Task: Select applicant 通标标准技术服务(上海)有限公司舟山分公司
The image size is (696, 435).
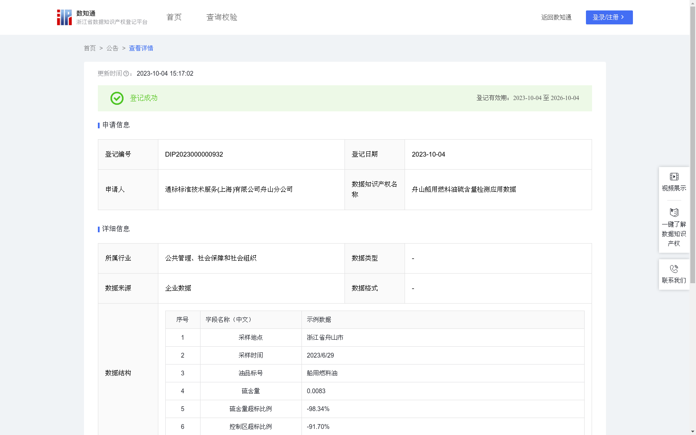Action: tap(229, 190)
